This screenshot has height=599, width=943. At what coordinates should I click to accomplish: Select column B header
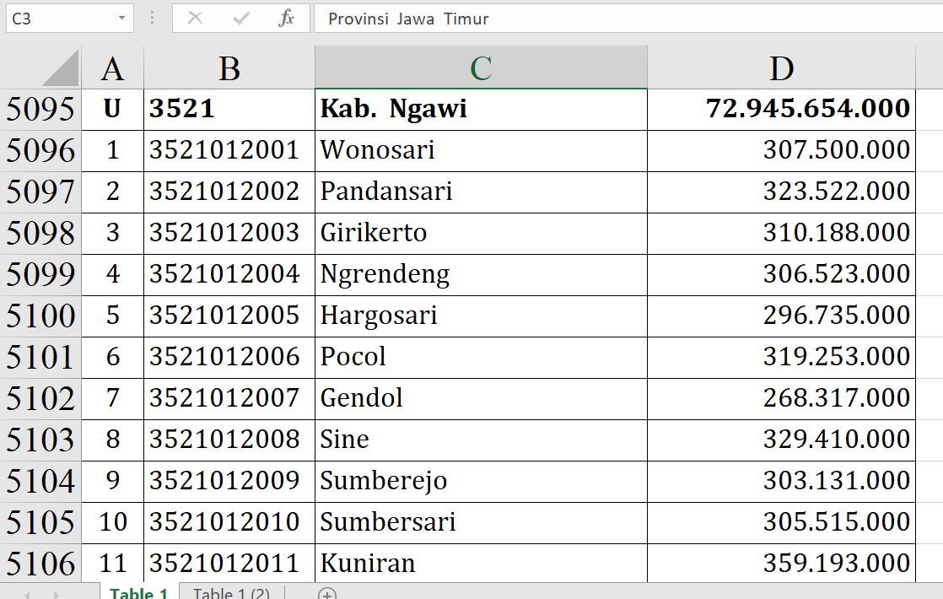[x=229, y=68]
